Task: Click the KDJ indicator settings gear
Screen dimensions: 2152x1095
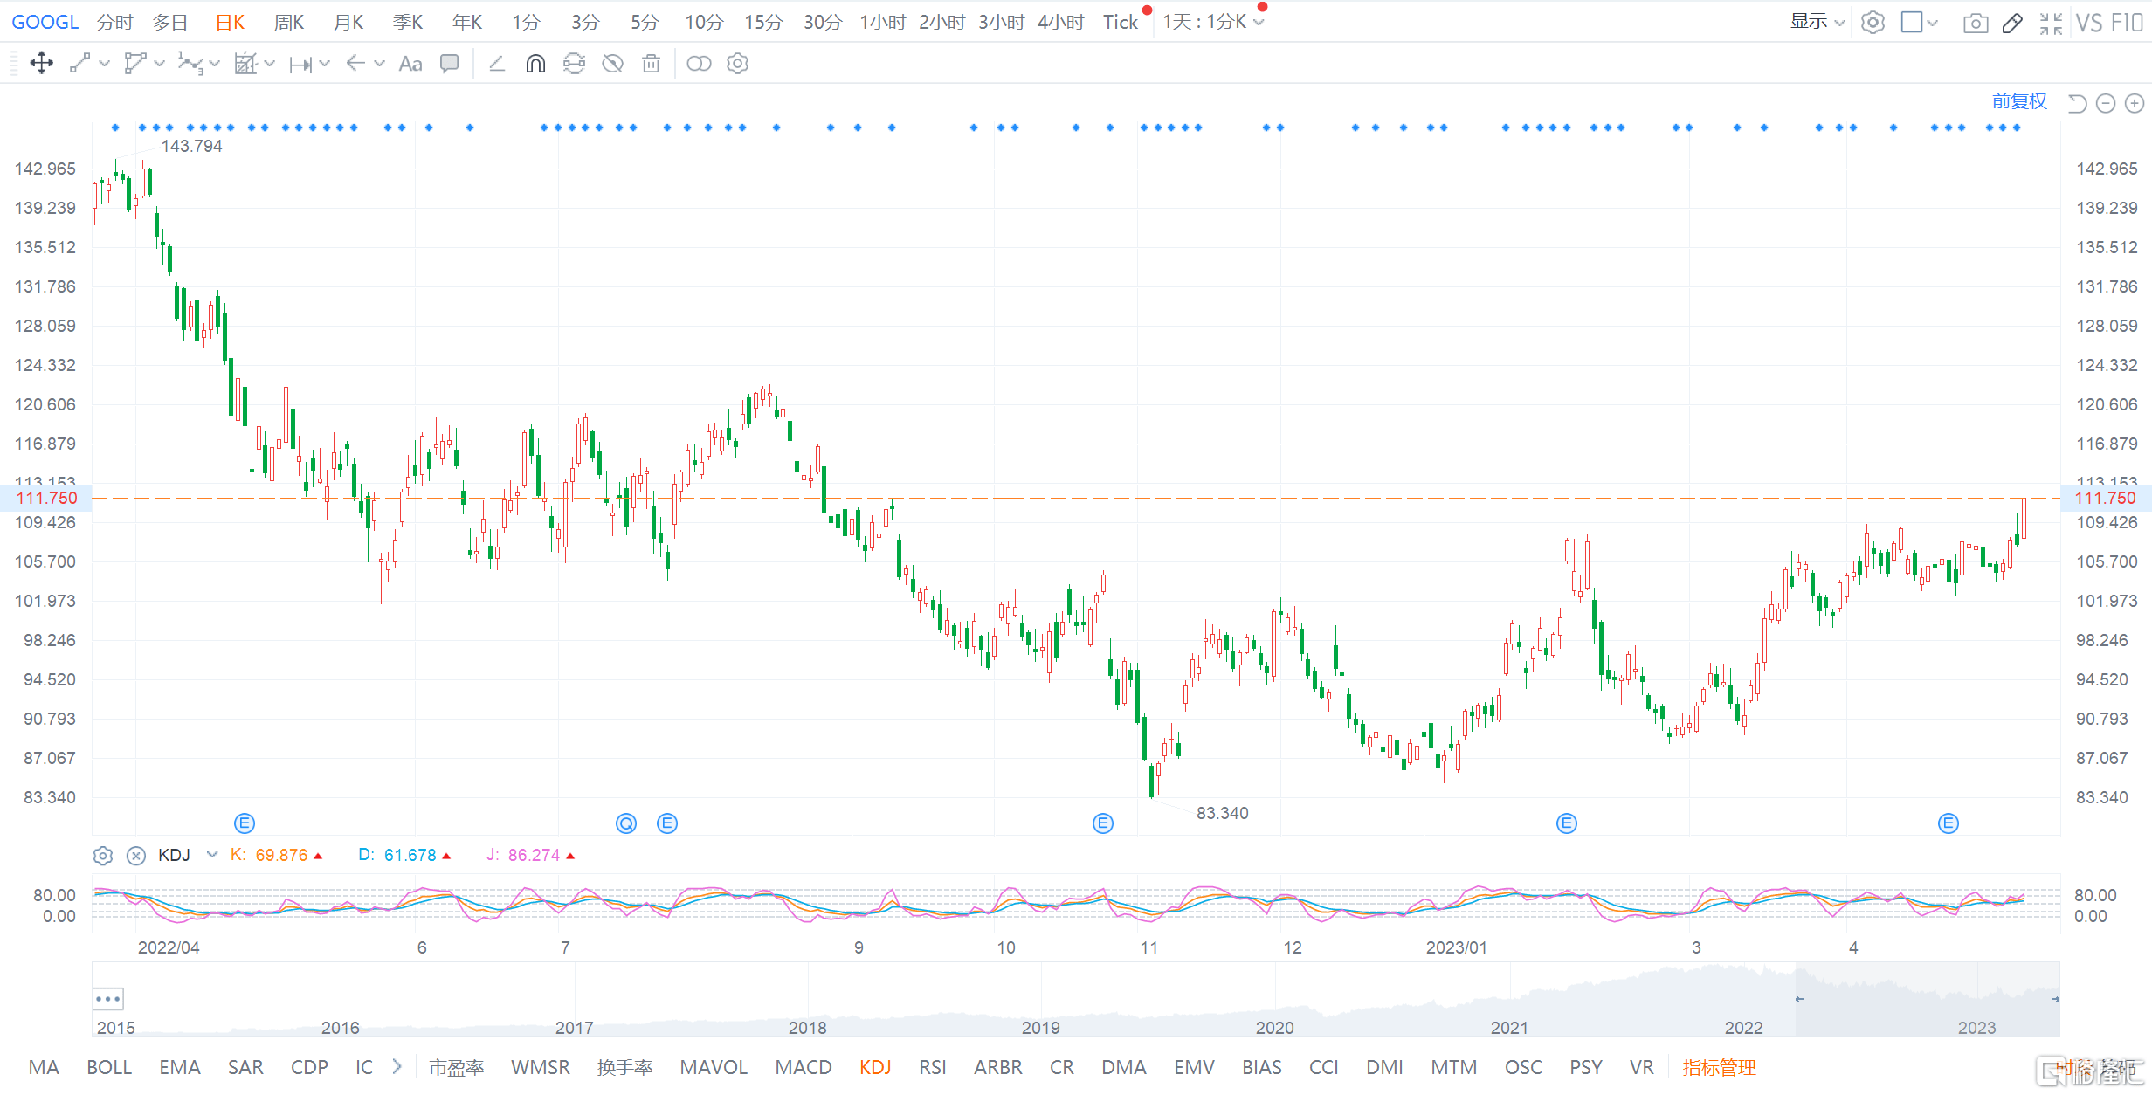Action: (x=103, y=856)
